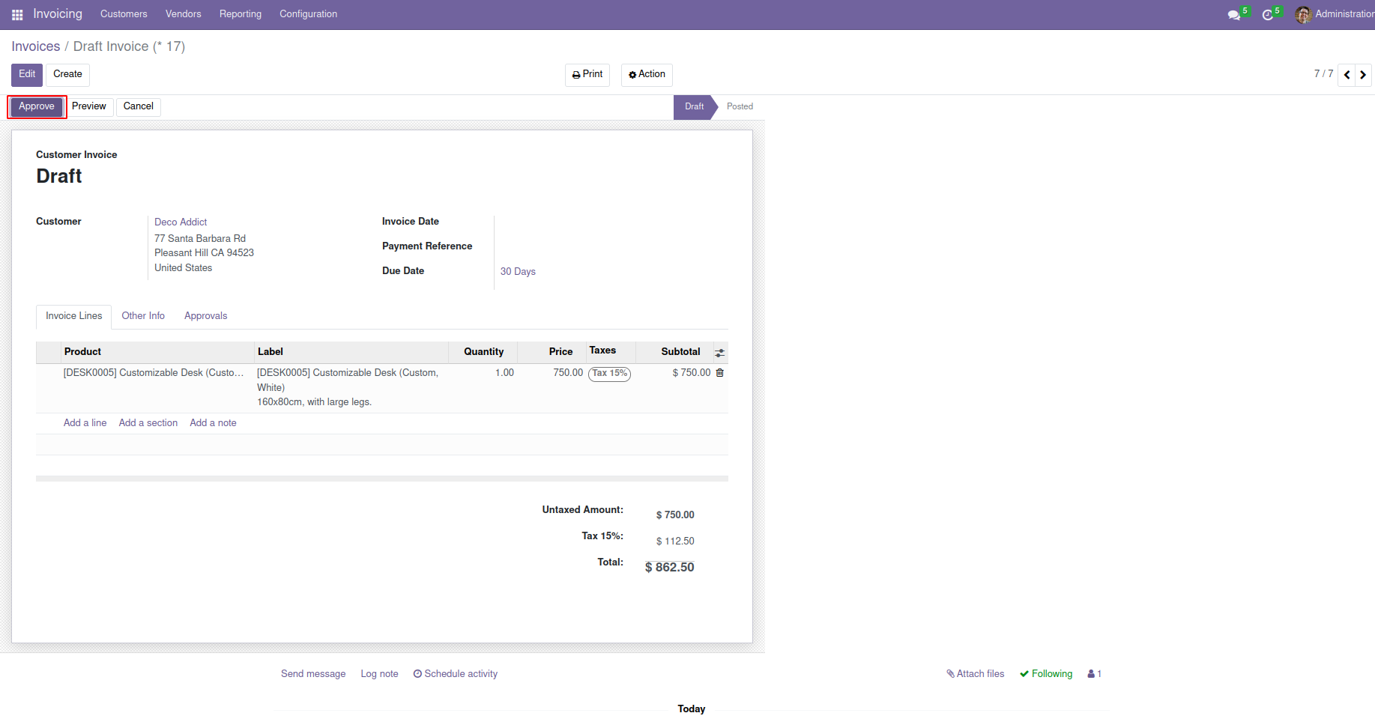Switch to the Other Info tab

pyautogui.click(x=143, y=316)
